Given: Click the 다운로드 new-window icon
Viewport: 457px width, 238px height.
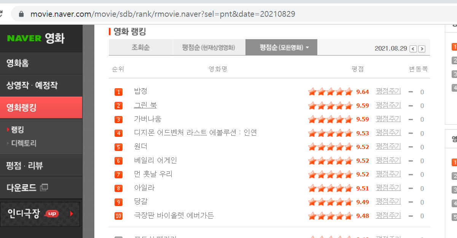Looking at the screenshot, I should click(x=44, y=187).
